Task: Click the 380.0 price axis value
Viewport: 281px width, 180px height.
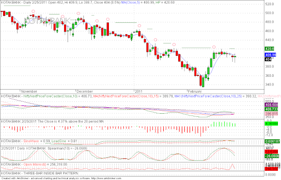Action: coord(270,66)
